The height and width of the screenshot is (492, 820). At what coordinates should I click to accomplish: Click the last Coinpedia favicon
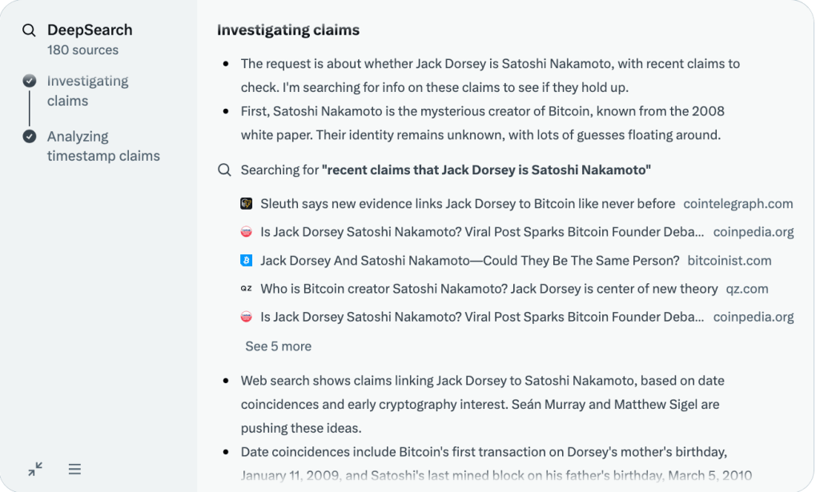(247, 317)
